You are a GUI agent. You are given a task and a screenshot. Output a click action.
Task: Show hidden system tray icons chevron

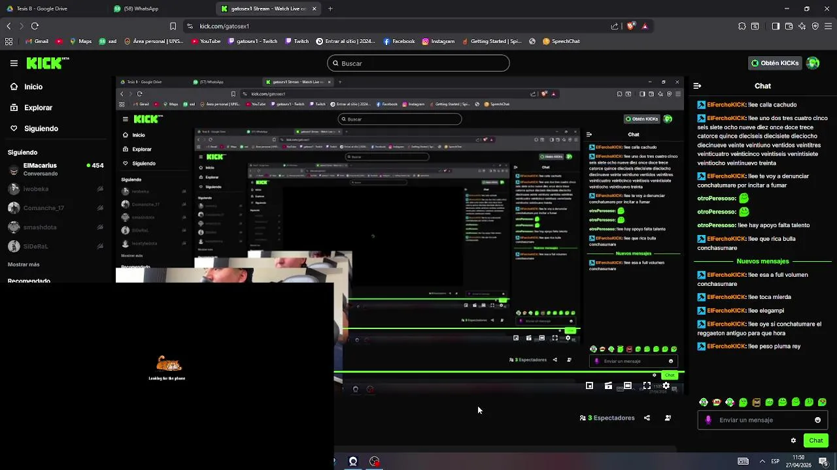(x=762, y=461)
